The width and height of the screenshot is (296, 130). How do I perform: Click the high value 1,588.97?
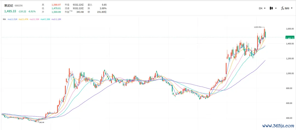56,5
